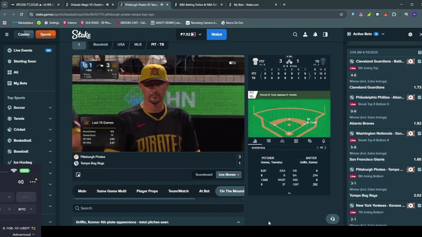Play stream for Philadelphia Phillies bet
The image size is (422, 237).
click(x=410, y=97)
